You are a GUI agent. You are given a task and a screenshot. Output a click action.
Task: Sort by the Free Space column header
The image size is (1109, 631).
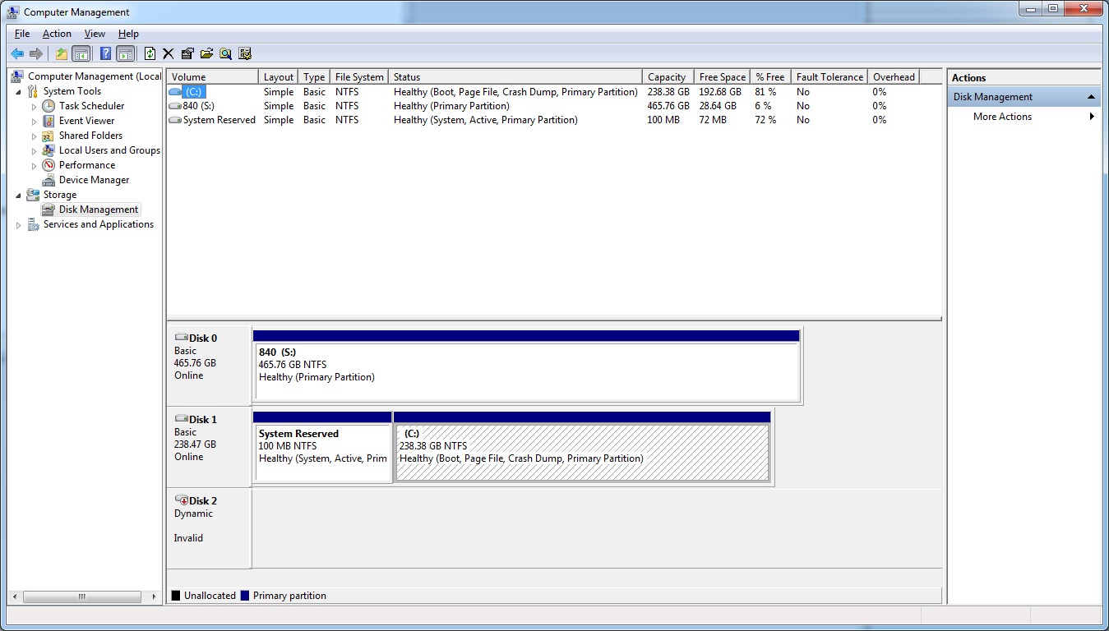point(723,76)
